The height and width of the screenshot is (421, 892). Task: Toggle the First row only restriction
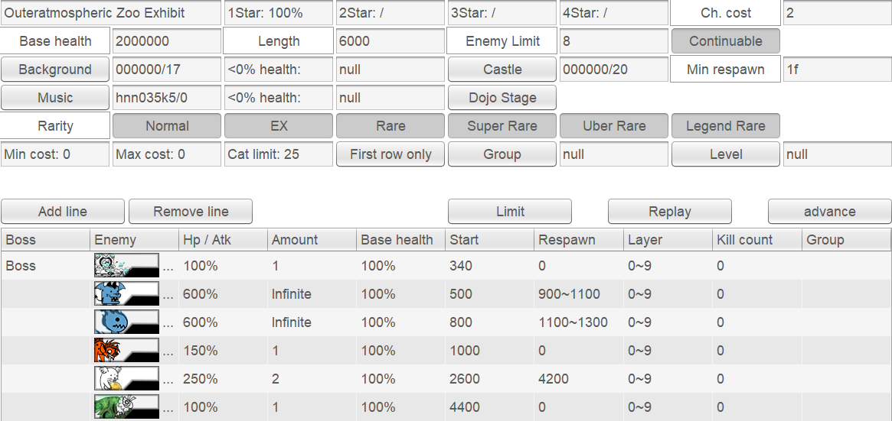coord(390,154)
